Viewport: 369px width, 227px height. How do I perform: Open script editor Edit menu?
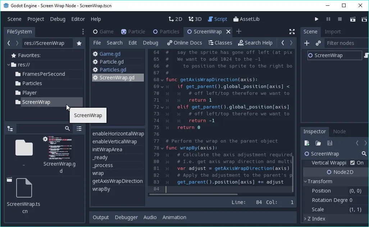[132, 43]
